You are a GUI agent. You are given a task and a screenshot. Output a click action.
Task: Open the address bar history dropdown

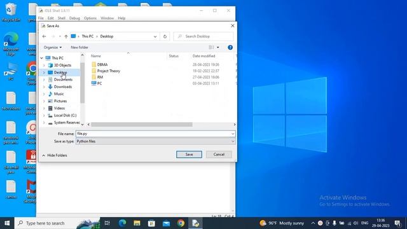point(155,37)
